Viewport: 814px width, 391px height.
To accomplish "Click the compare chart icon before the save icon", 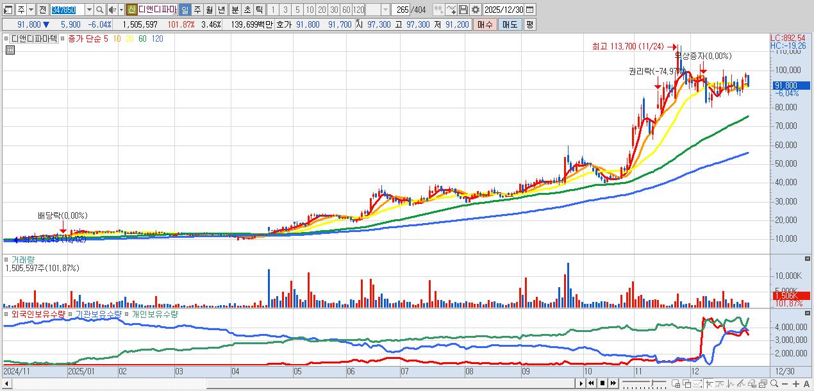I will point(439,10).
